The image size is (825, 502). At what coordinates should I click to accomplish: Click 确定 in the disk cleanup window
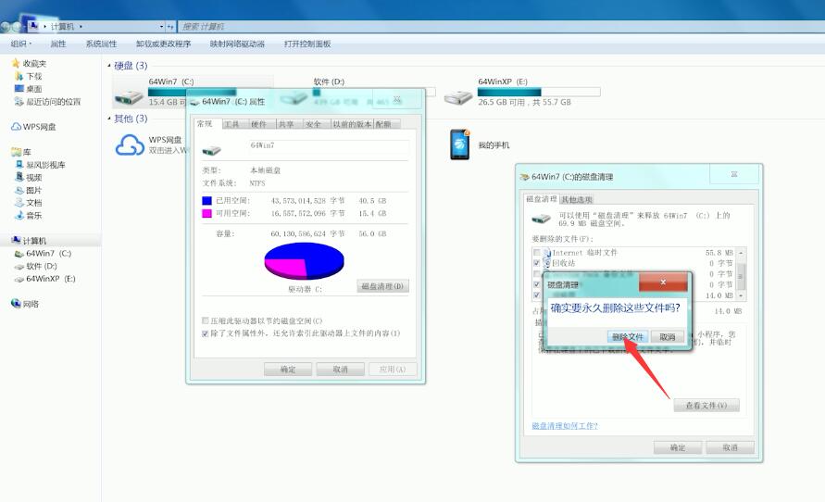point(678,447)
